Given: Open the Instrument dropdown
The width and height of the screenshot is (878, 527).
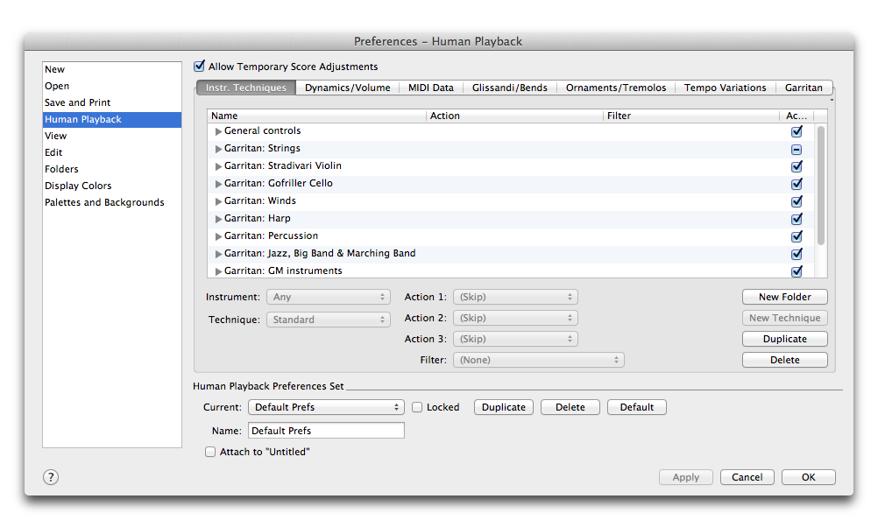Looking at the screenshot, I should coord(328,297).
